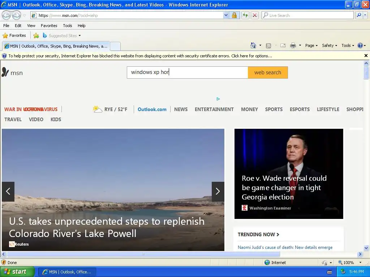The height and width of the screenshot is (277, 370).
Task: Open the File menu
Action: pyautogui.click(x=7, y=26)
